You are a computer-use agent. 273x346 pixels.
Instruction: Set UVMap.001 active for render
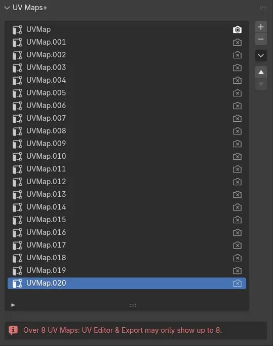coord(237,42)
